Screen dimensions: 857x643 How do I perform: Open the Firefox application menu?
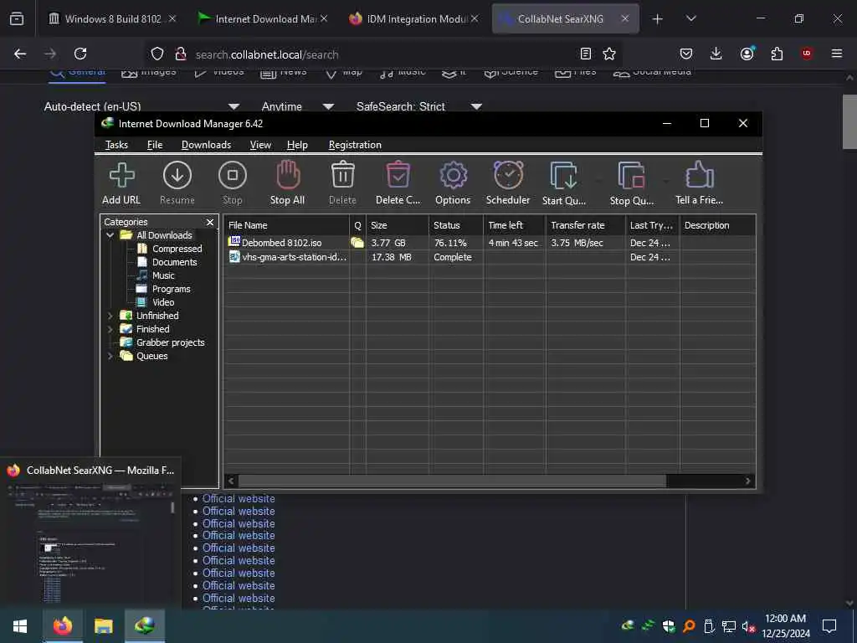[837, 54]
